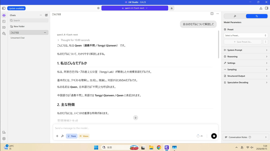Click the model settings gear beside selector
270x151 pixels.
point(98,8)
